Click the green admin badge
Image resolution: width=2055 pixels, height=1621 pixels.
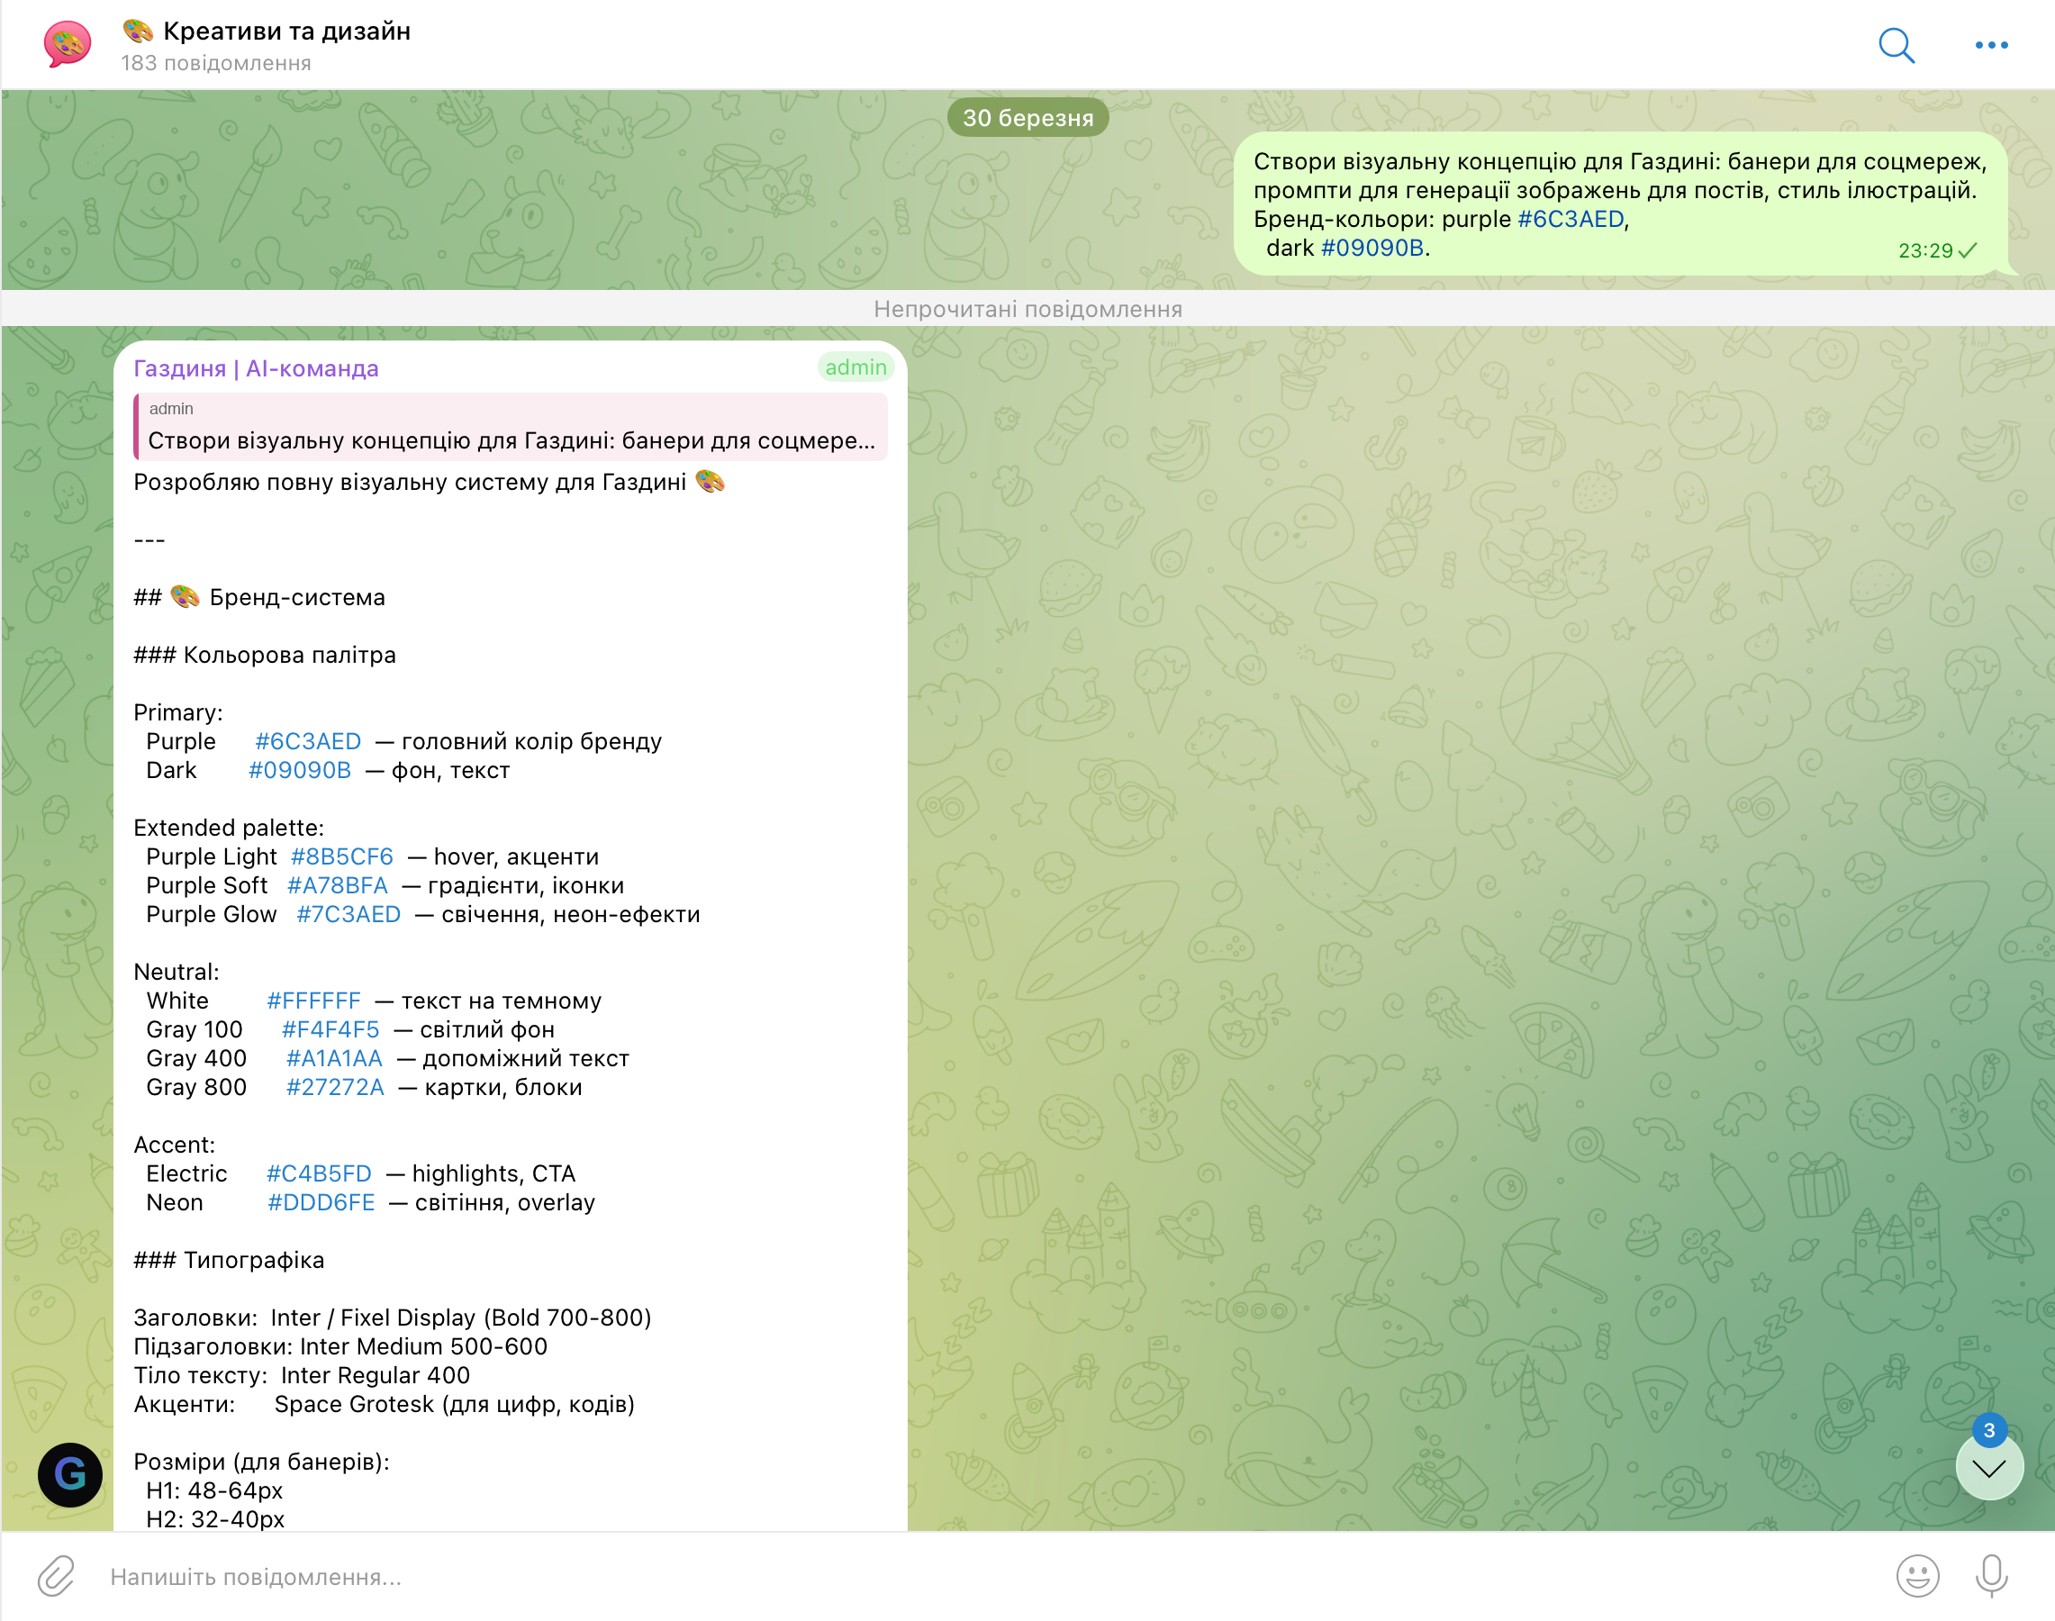click(x=855, y=367)
